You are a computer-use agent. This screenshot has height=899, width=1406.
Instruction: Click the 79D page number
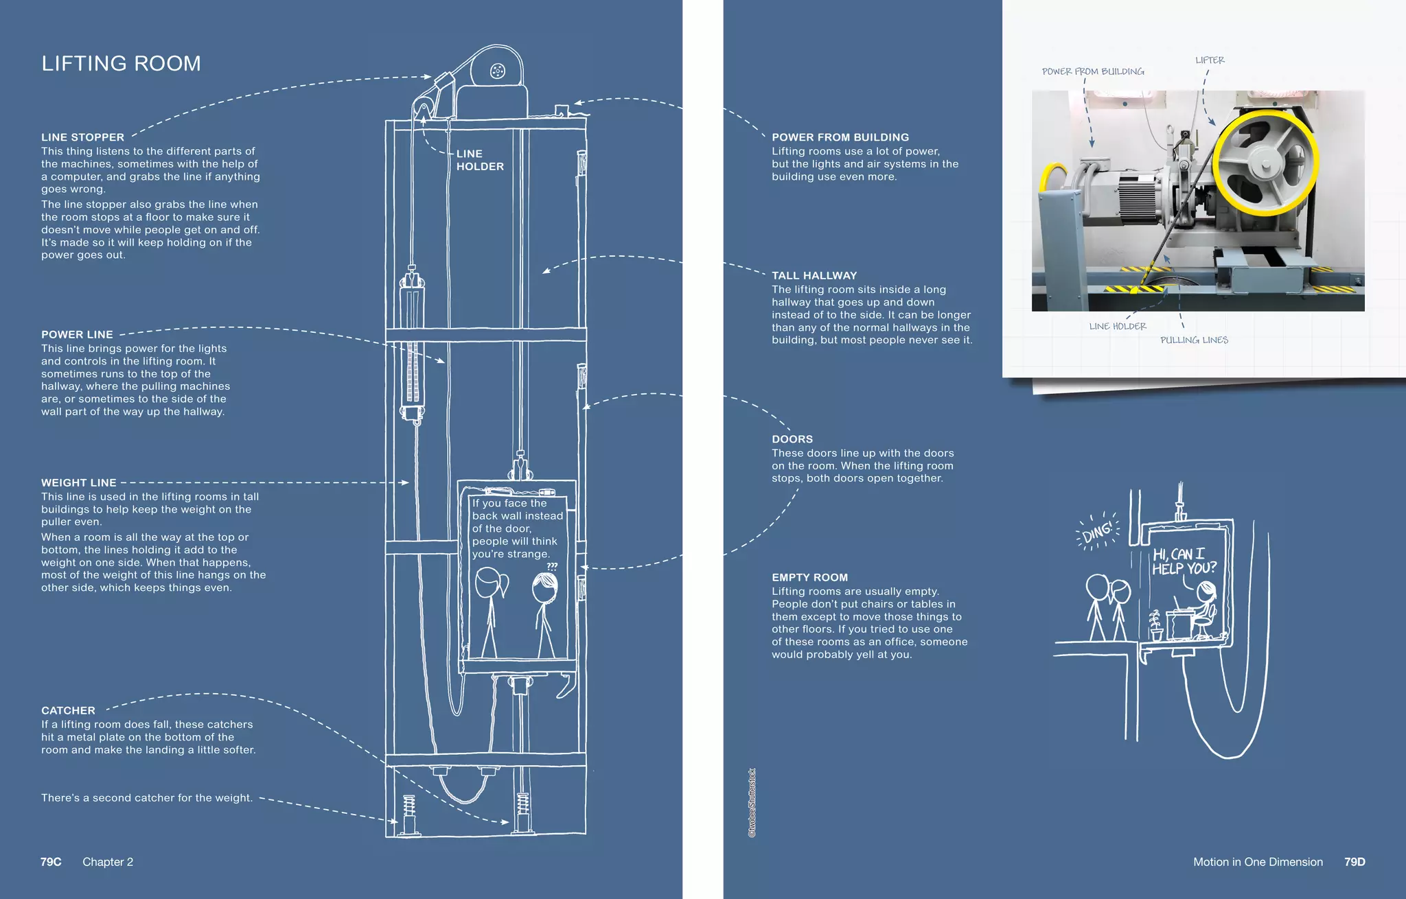click(x=1354, y=862)
